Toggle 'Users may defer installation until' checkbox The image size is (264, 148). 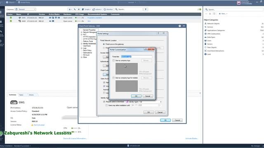coord(106,105)
